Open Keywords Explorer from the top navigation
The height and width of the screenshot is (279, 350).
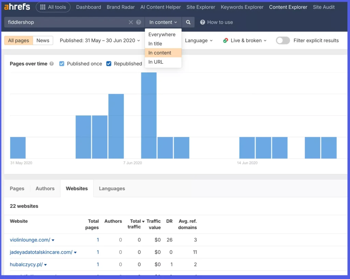pyautogui.click(x=242, y=7)
